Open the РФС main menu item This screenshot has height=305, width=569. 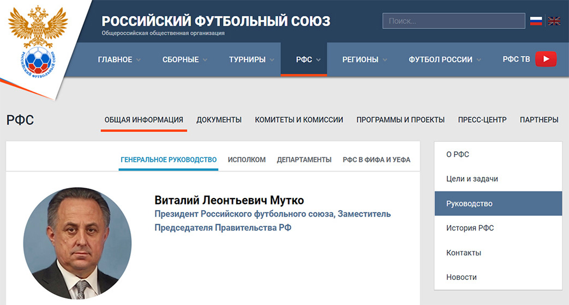[304, 59]
